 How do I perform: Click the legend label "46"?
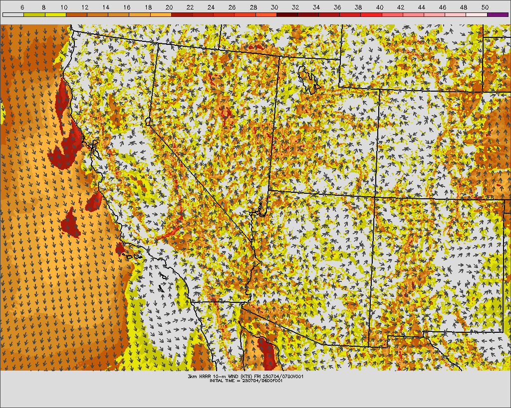(443, 7)
